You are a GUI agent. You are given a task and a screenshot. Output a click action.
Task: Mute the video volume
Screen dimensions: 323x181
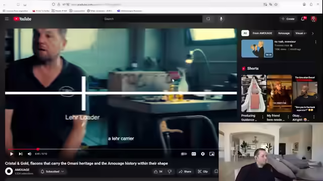pyautogui.click(x=29, y=154)
